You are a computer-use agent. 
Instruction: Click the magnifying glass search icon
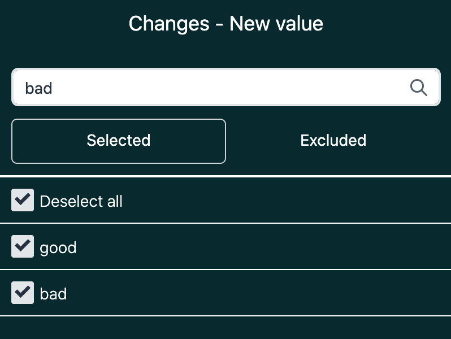point(418,88)
